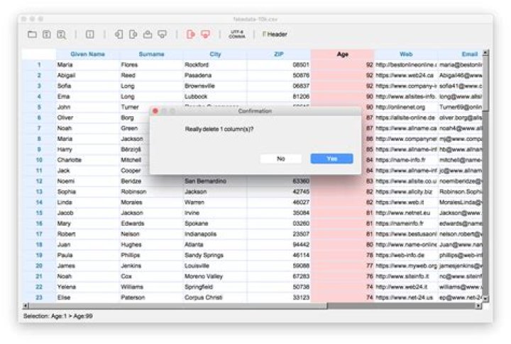Select the Surname column header
The width and height of the screenshot is (511, 344).
point(151,55)
